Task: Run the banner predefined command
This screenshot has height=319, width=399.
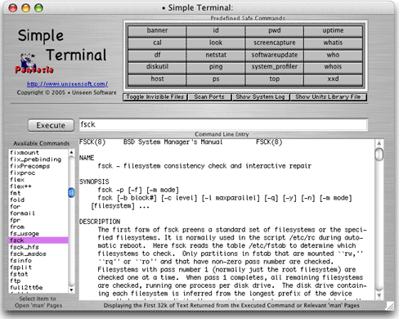Action: point(157,31)
